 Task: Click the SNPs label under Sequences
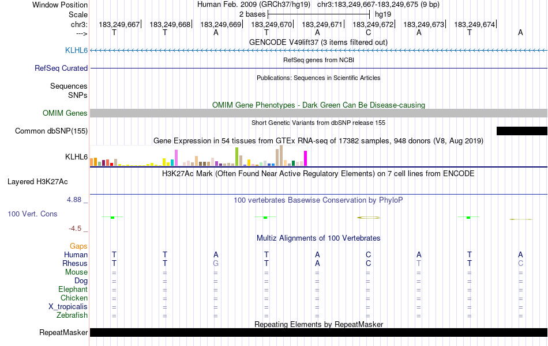click(x=78, y=95)
